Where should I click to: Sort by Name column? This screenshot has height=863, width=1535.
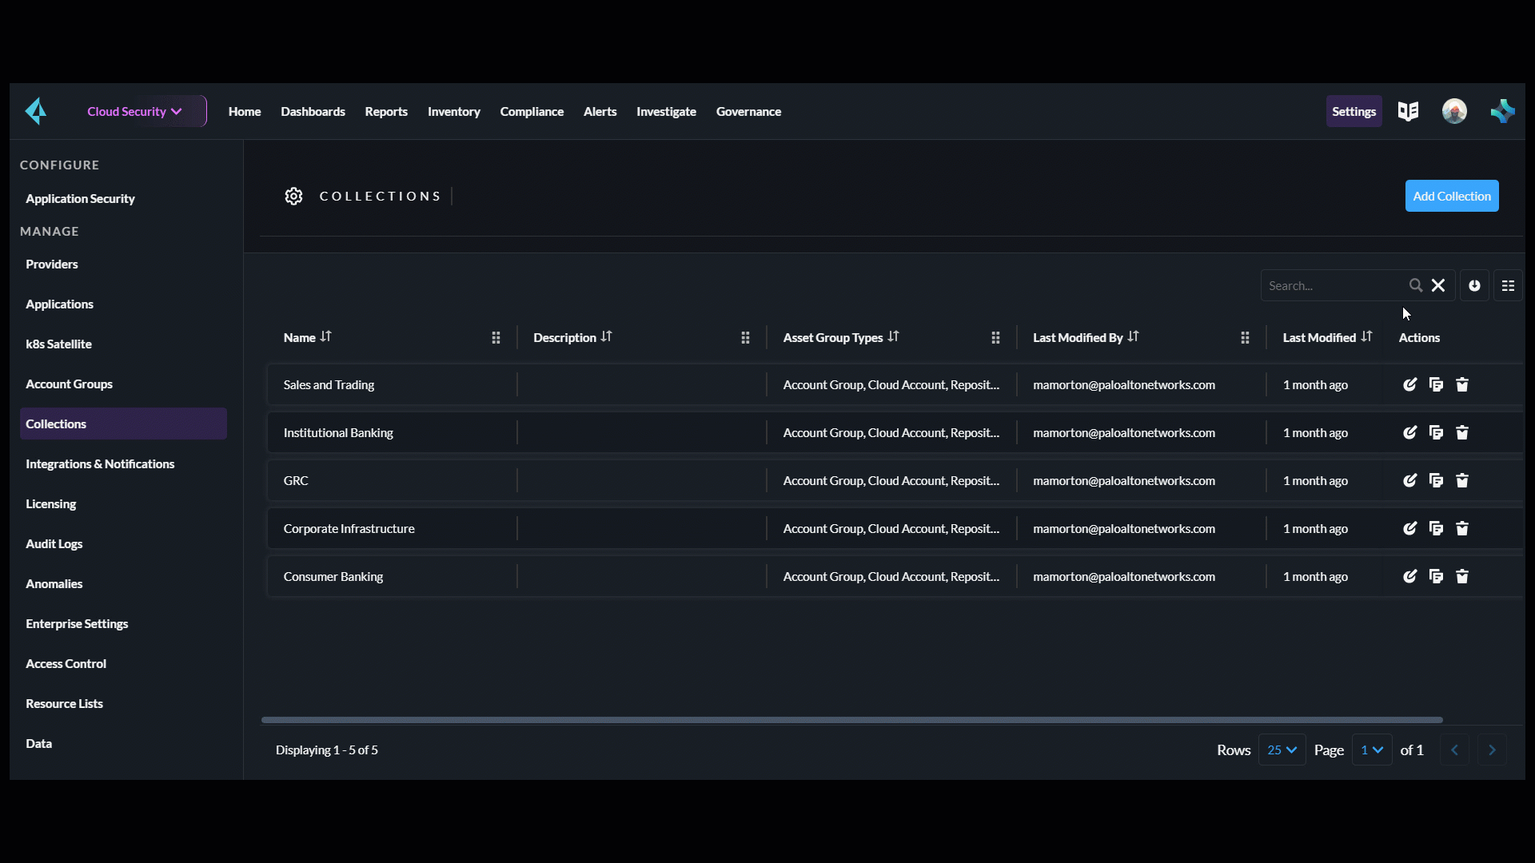click(325, 336)
